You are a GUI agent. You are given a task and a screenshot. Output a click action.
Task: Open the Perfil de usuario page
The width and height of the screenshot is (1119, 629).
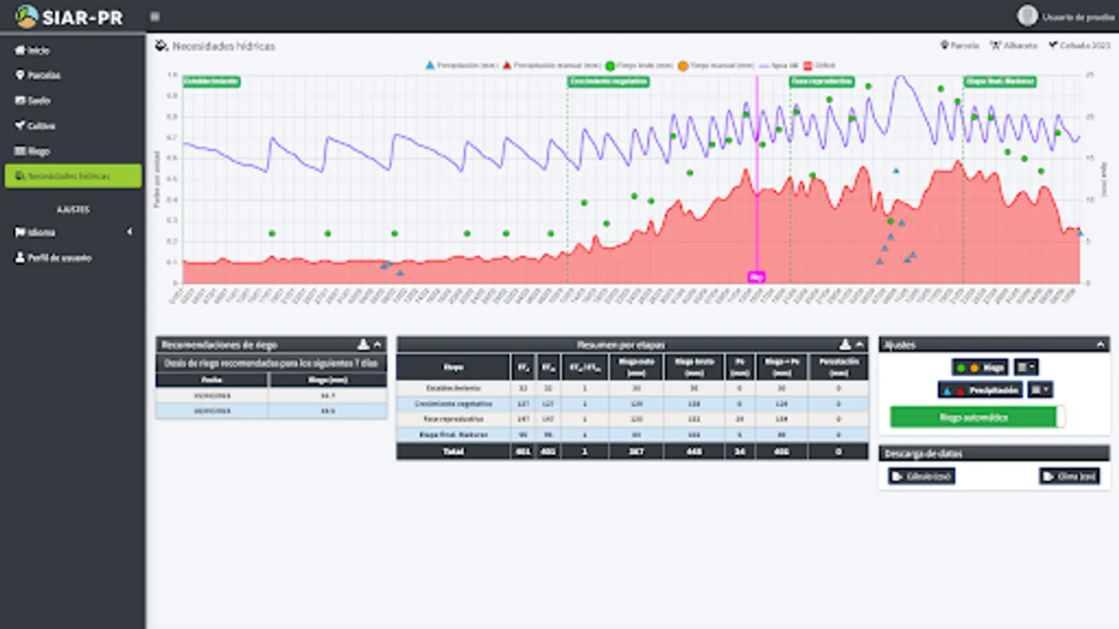(59, 258)
